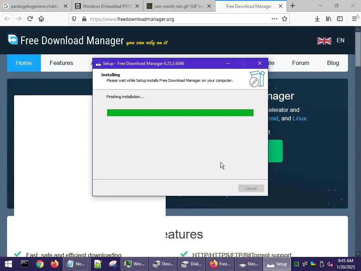Click the muted volume tray icon
The image size is (361, 271).
click(330, 264)
